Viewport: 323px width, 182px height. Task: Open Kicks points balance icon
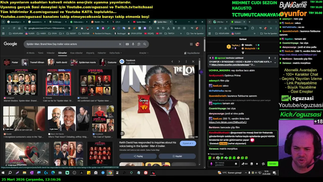point(245,164)
